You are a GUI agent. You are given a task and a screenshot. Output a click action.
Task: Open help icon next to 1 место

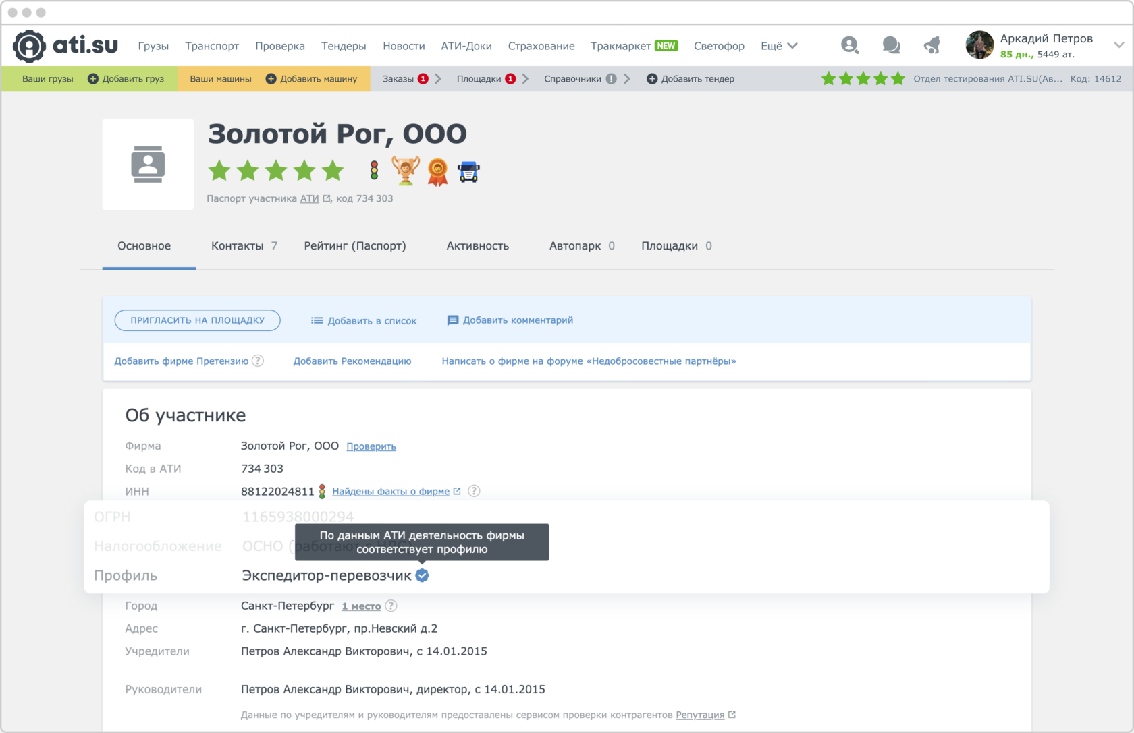pyautogui.click(x=391, y=606)
